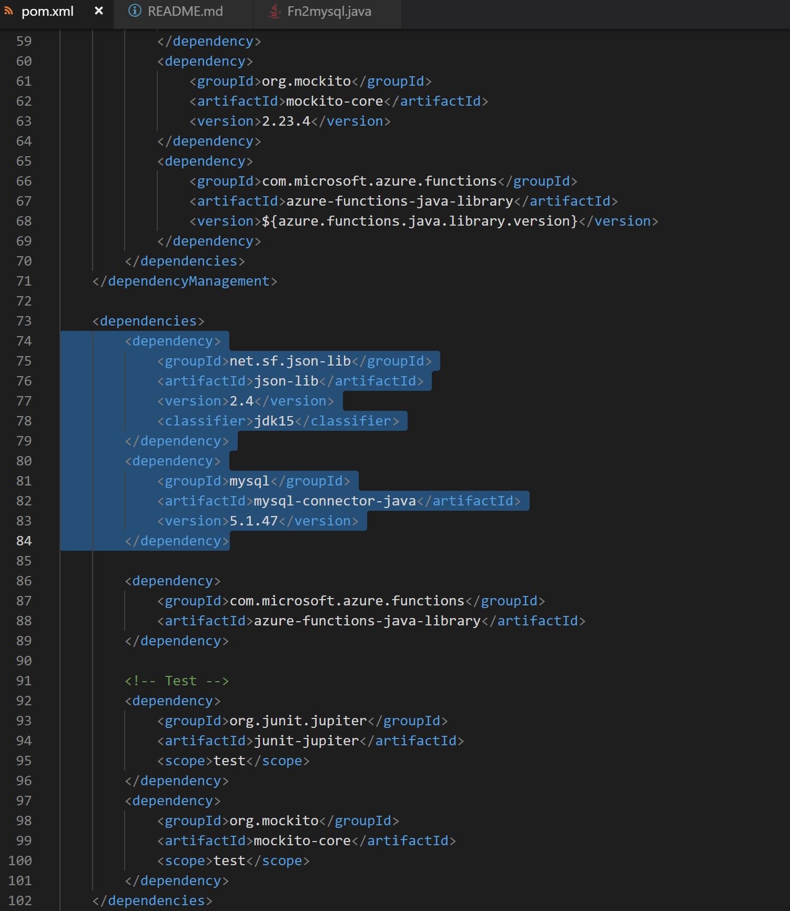Click com.microsoft.azure.functions on line 66
The image size is (790, 911).
(379, 181)
